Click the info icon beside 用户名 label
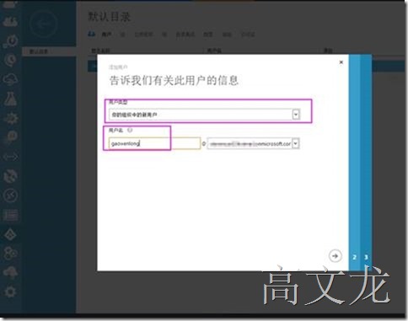The height and width of the screenshot is (321, 408). point(130,131)
